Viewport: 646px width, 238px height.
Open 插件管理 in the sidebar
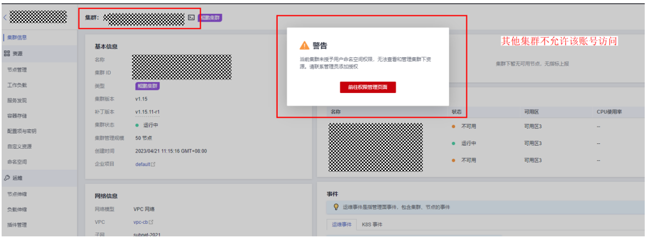[17, 225]
